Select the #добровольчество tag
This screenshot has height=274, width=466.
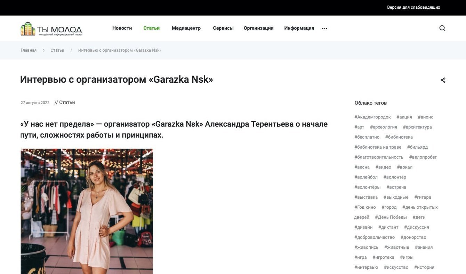375,238
